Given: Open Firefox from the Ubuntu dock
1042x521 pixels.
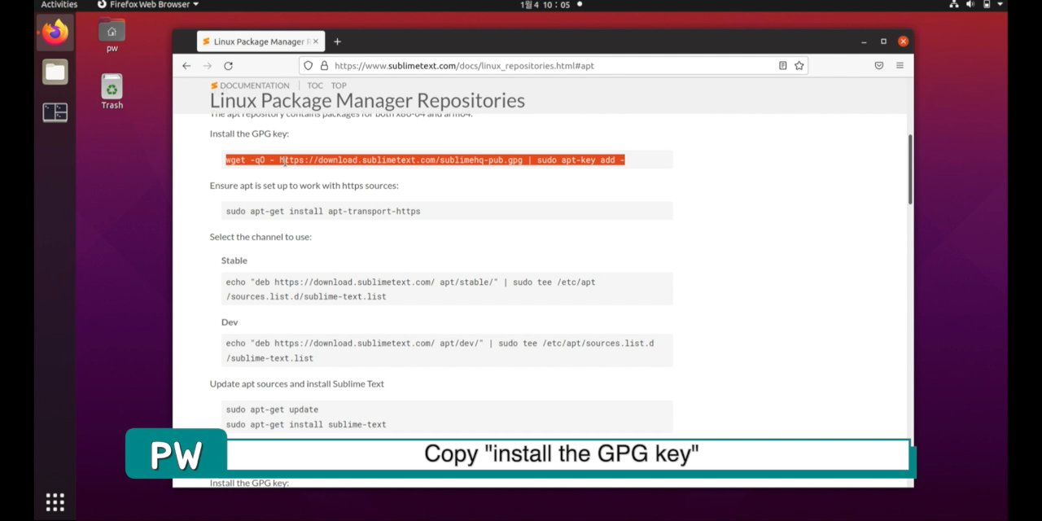Looking at the screenshot, I should [x=55, y=33].
